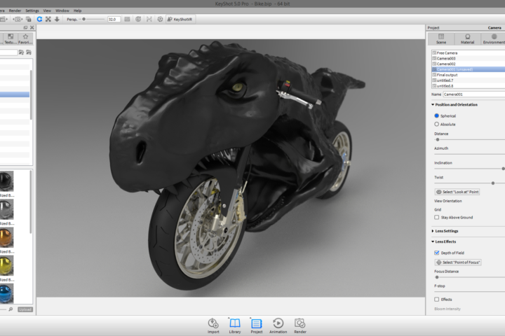505x336 pixels.
Task: Enable Stay Above Ground checkbox
Action: [436, 218]
